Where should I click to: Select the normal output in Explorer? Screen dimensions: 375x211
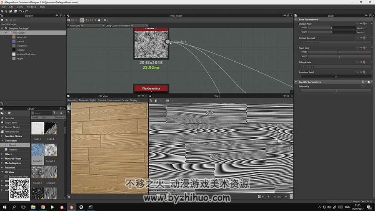[x=20, y=41]
